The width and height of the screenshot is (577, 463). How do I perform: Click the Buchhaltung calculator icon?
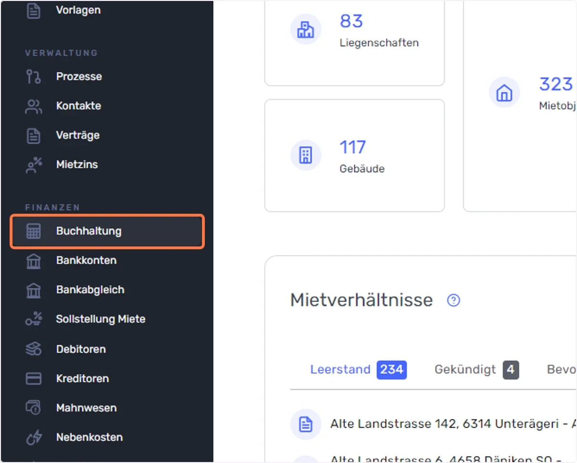[x=34, y=231]
